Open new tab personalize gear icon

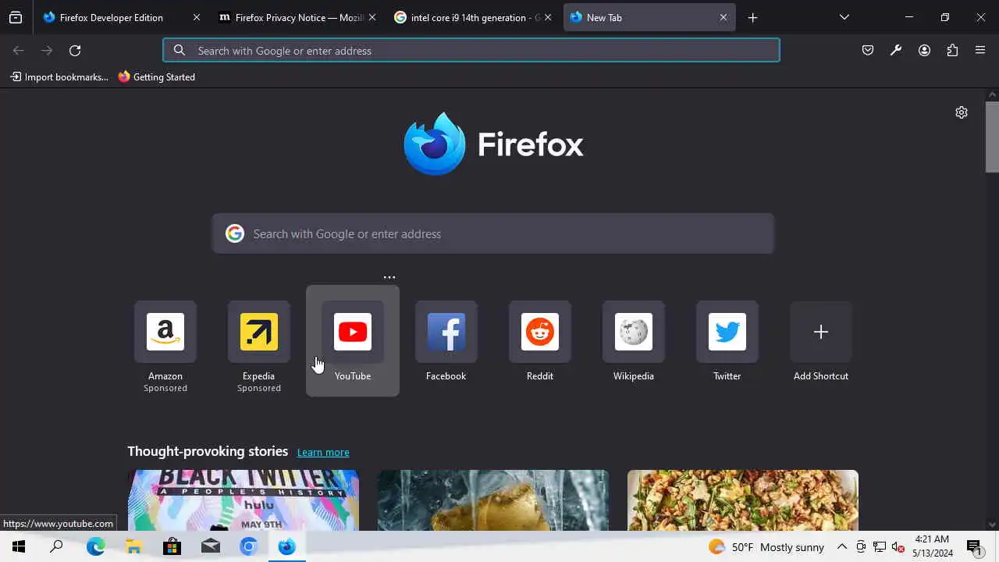click(x=962, y=112)
